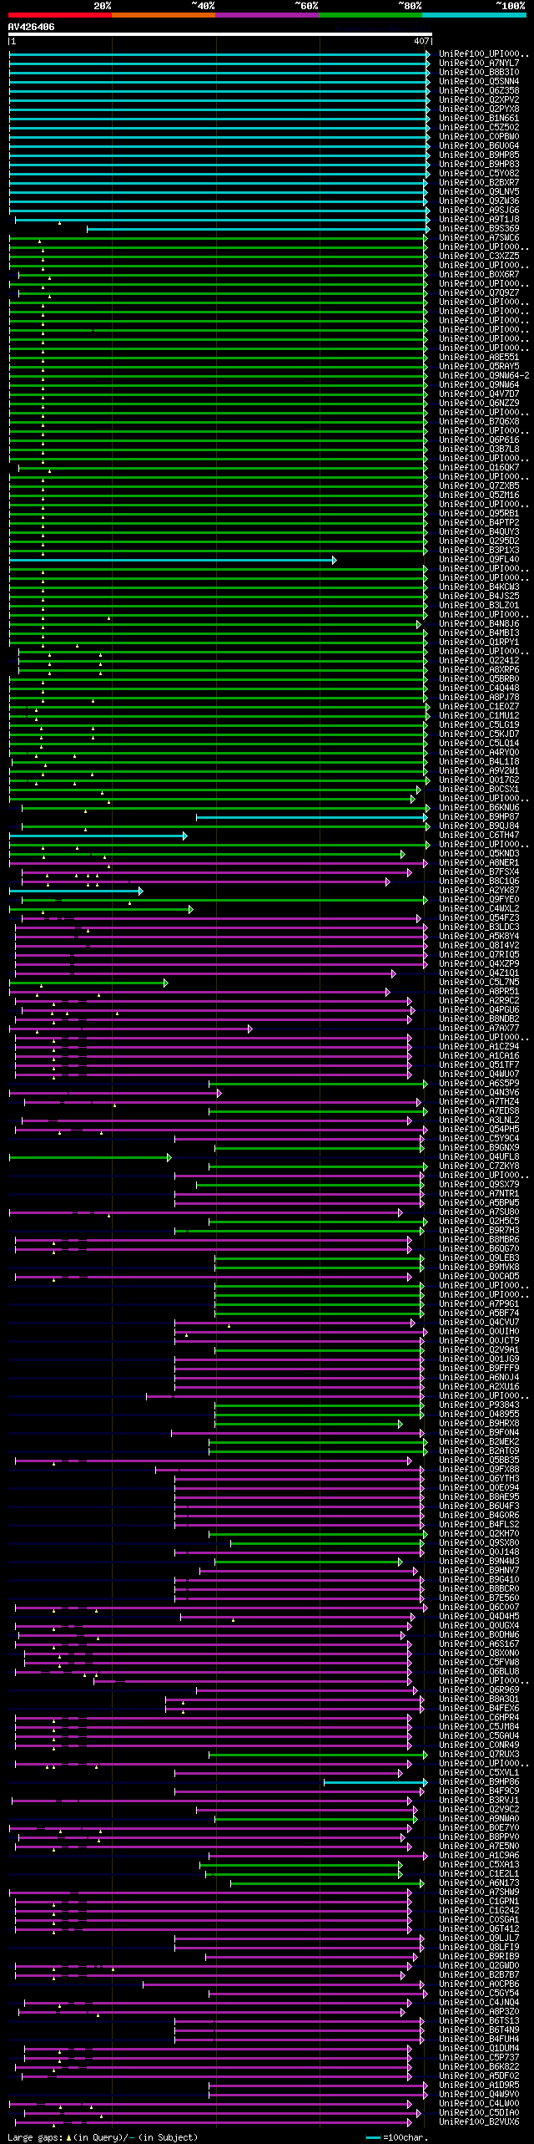Click the 407 query end label
Screen dimensions: 534x2144
421,41
